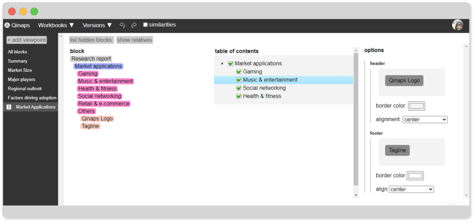Image resolution: width=474 pixels, height=222 pixels.
Task: Select the Retail & e-commerce block
Action: pos(104,104)
